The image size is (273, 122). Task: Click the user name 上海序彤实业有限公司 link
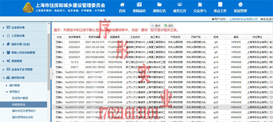pos(243,19)
